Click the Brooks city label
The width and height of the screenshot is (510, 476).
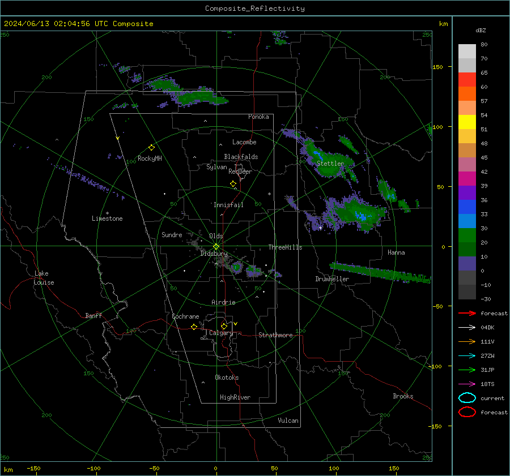click(x=403, y=396)
